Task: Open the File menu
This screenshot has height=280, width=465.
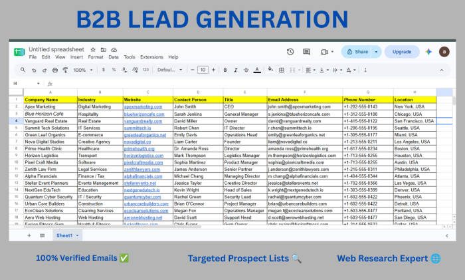Action: pos(33,57)
